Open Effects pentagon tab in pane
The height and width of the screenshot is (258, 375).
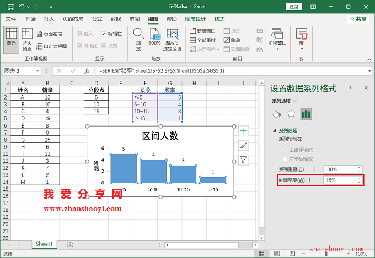pos(291,114)
